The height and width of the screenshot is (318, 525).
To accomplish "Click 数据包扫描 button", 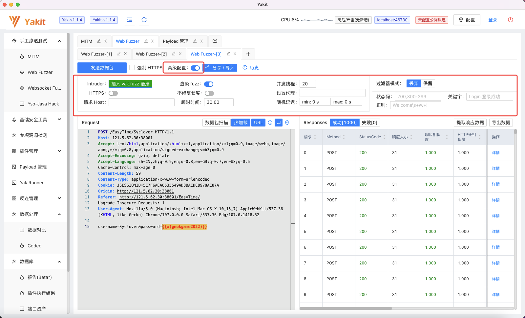I will coord(217,123).
